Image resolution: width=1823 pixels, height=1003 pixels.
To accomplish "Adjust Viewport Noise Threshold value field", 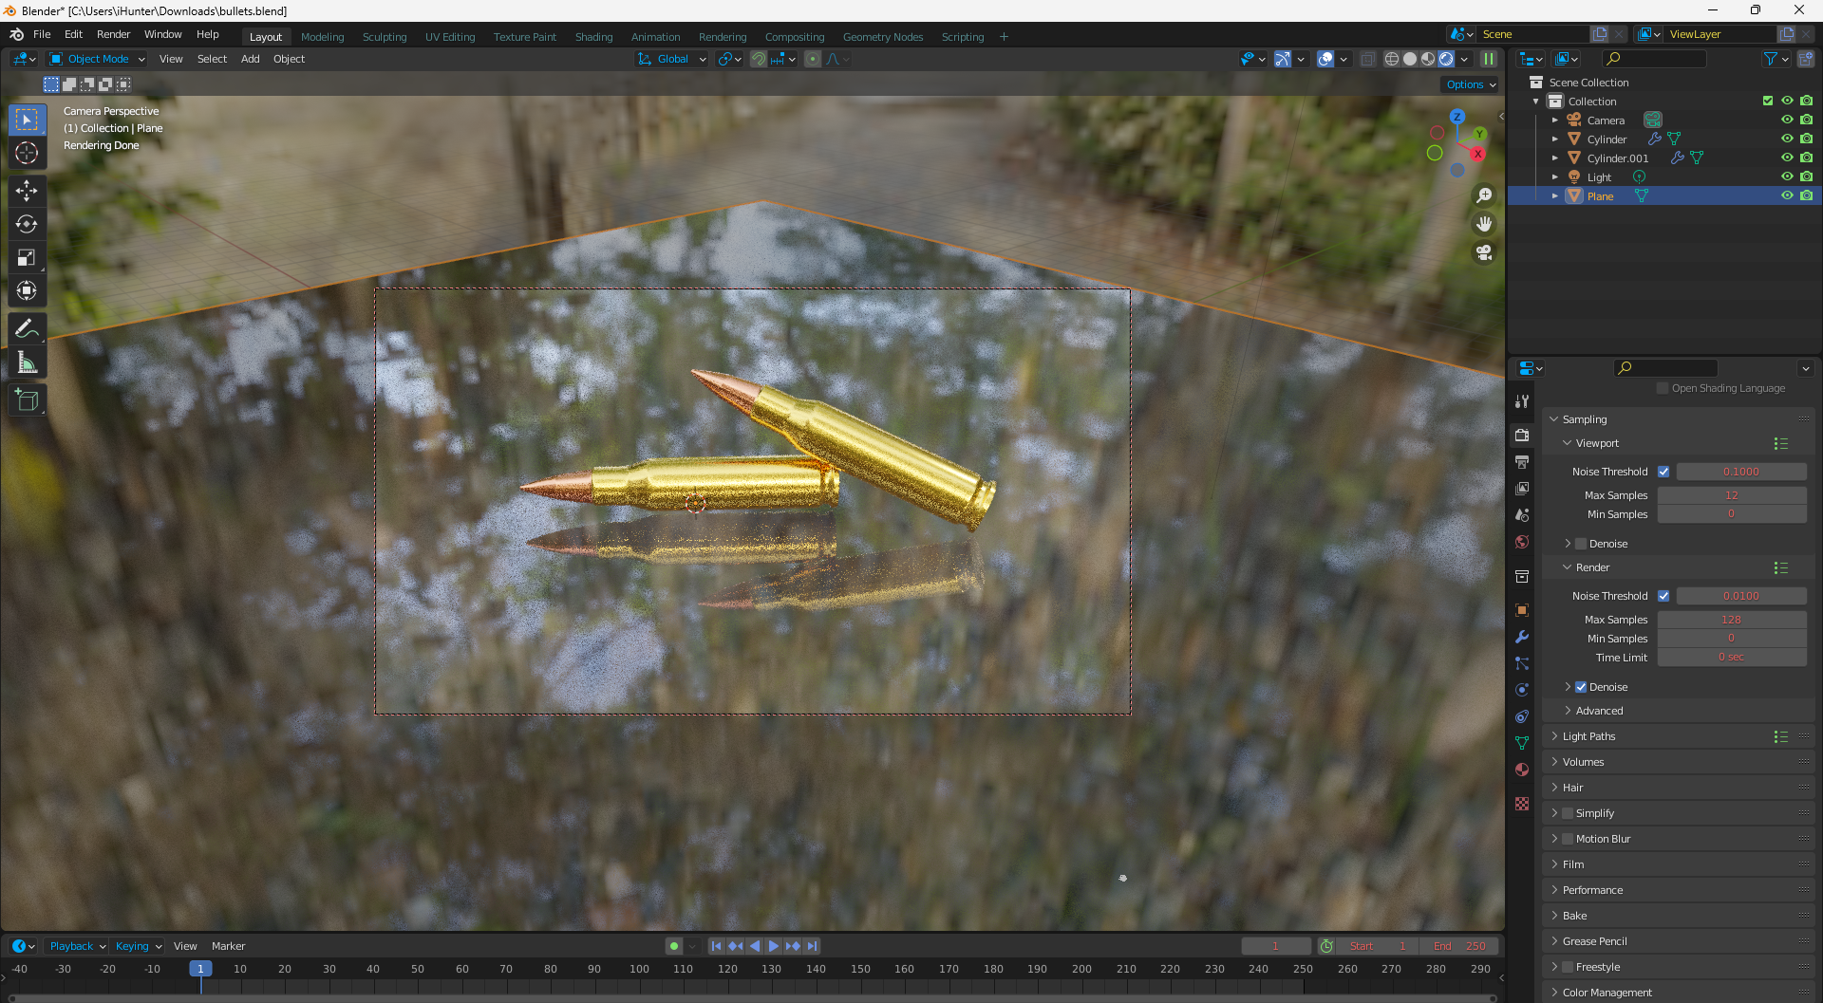I will coord(1741,472).
